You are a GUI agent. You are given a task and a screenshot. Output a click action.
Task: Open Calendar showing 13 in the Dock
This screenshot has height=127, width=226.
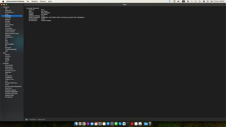point(96,124)
